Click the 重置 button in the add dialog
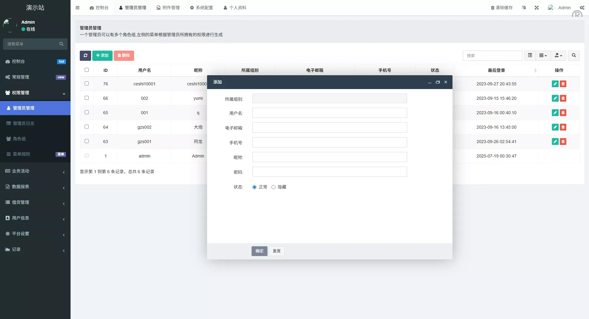The height and width of the screenshot is (319, 589). (x=276, y=251)
